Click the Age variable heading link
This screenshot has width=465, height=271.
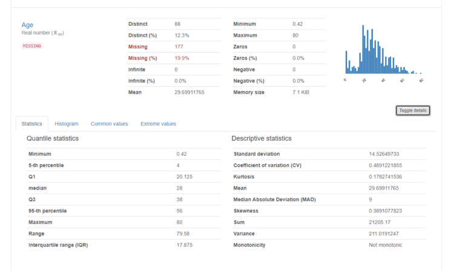click(x=27, y=25)
